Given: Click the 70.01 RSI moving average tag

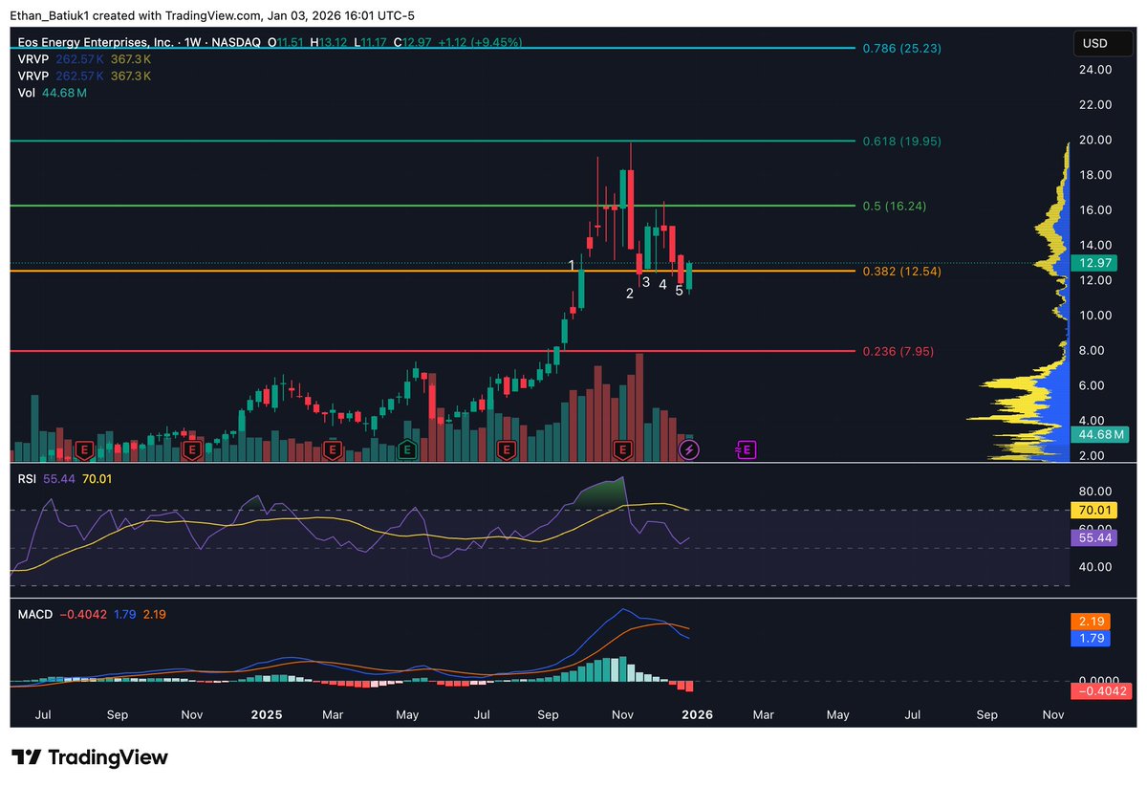Looking at the screenshot, I should tap(1094, 510).
